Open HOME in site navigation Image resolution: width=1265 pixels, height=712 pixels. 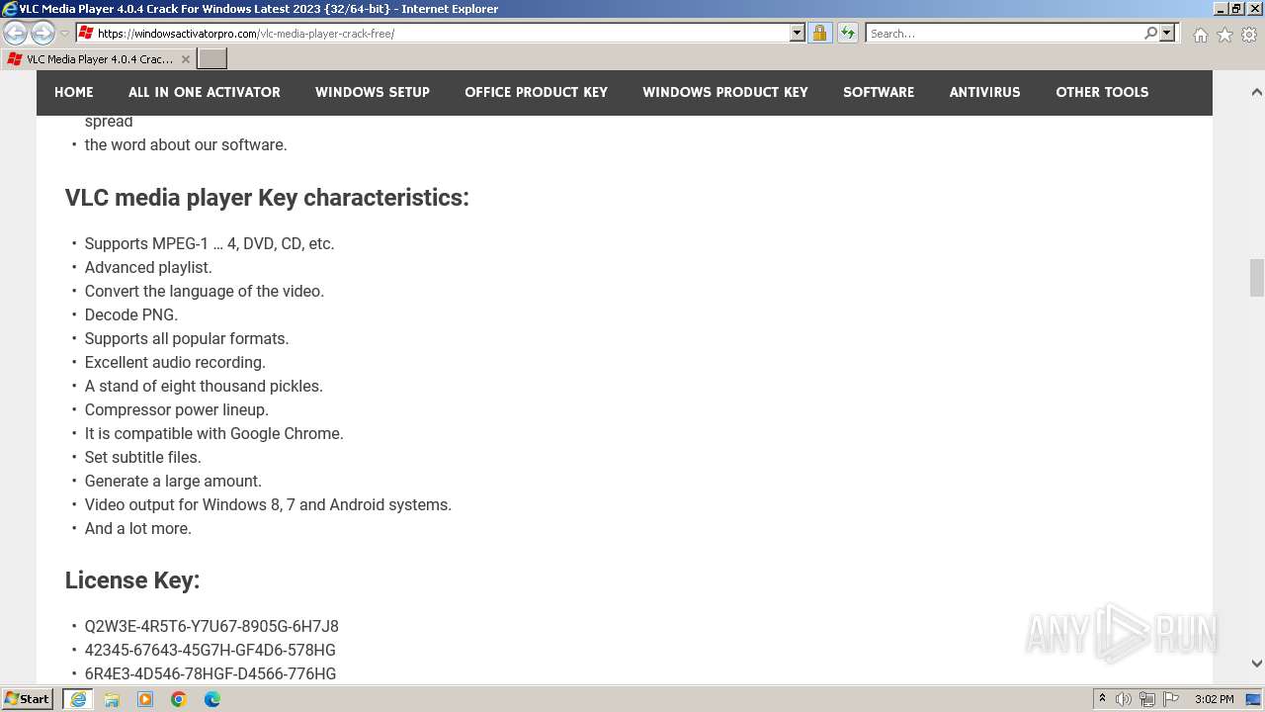(74, 92)
